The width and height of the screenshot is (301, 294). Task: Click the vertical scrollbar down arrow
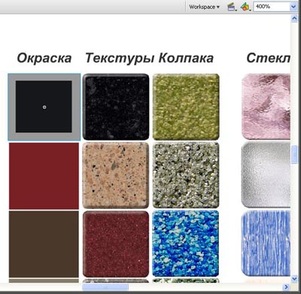click(x=294, y=278)
